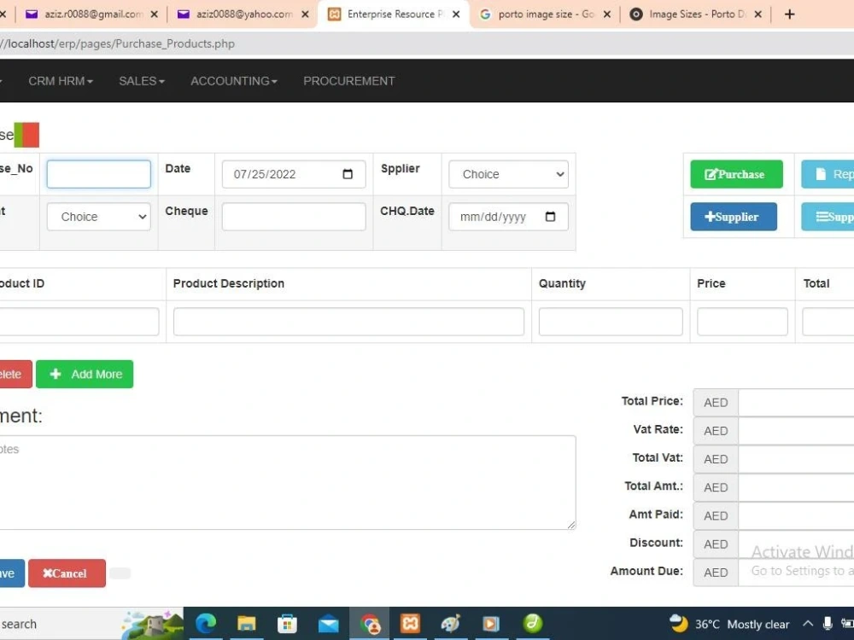This screenshot has height=640, width=854.
Task: Click the Total Price amount field
Action: (x=796, y=402)
